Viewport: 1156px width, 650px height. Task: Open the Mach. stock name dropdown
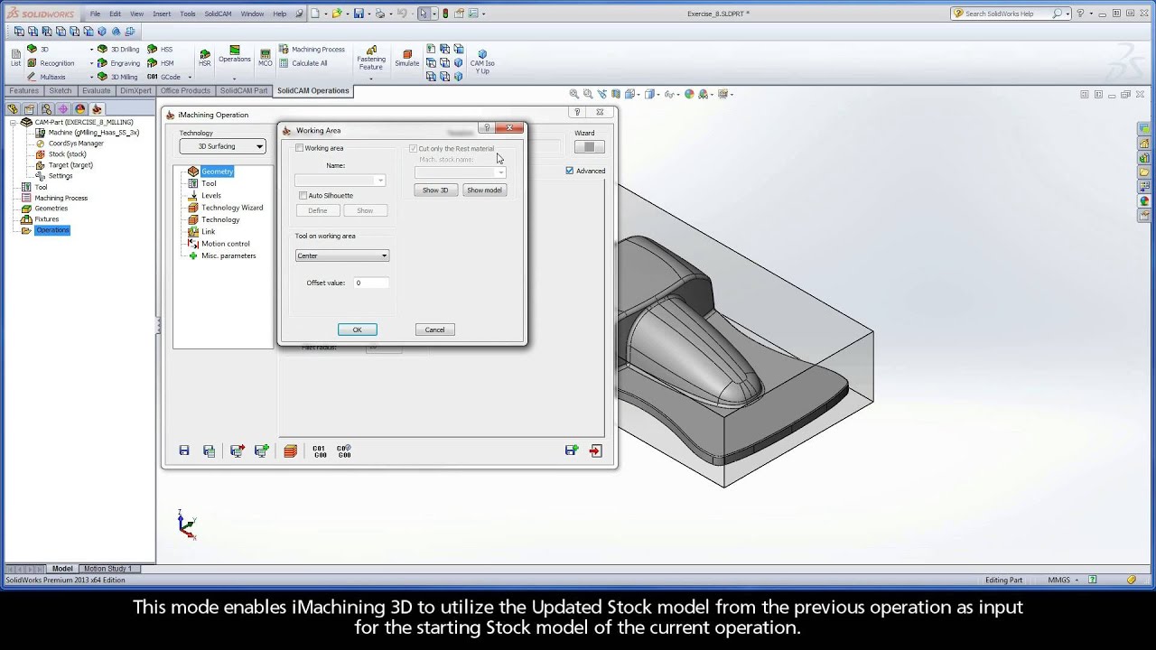point(460,172)
